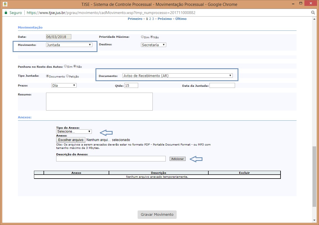Select Não for Prioridade Máxima

tap(152, 37)
